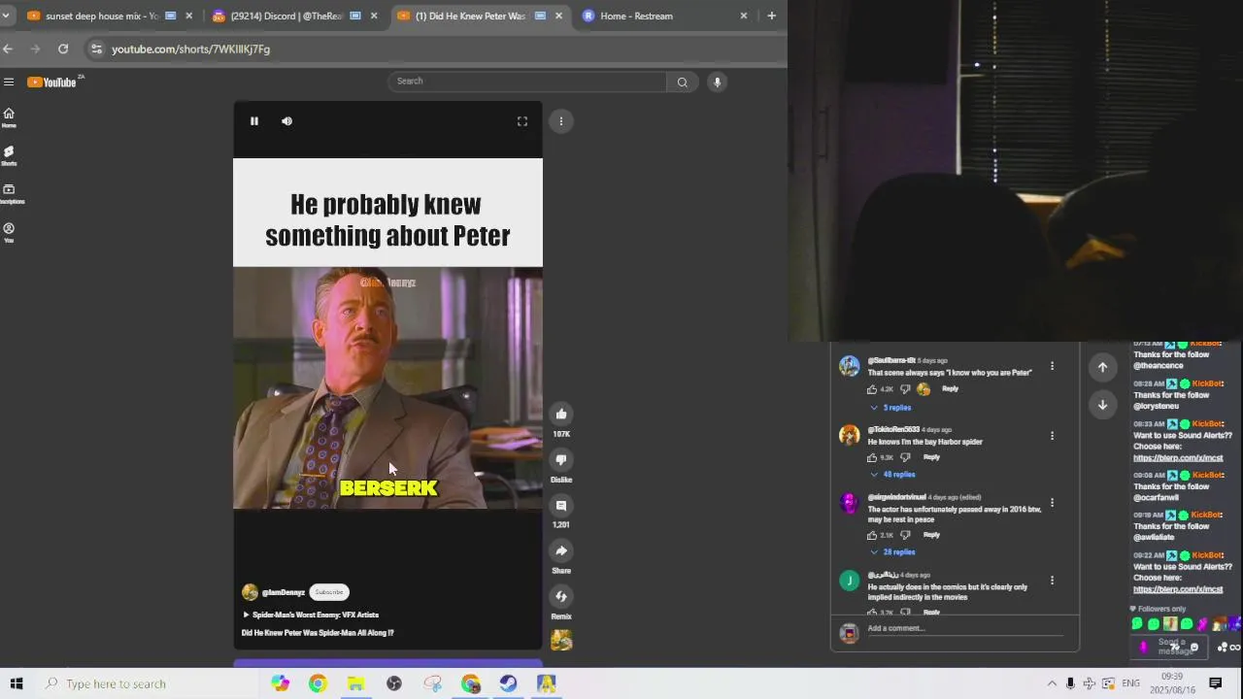
Task: Go to YouTube Home in sidebar
Action: point(9,117)
